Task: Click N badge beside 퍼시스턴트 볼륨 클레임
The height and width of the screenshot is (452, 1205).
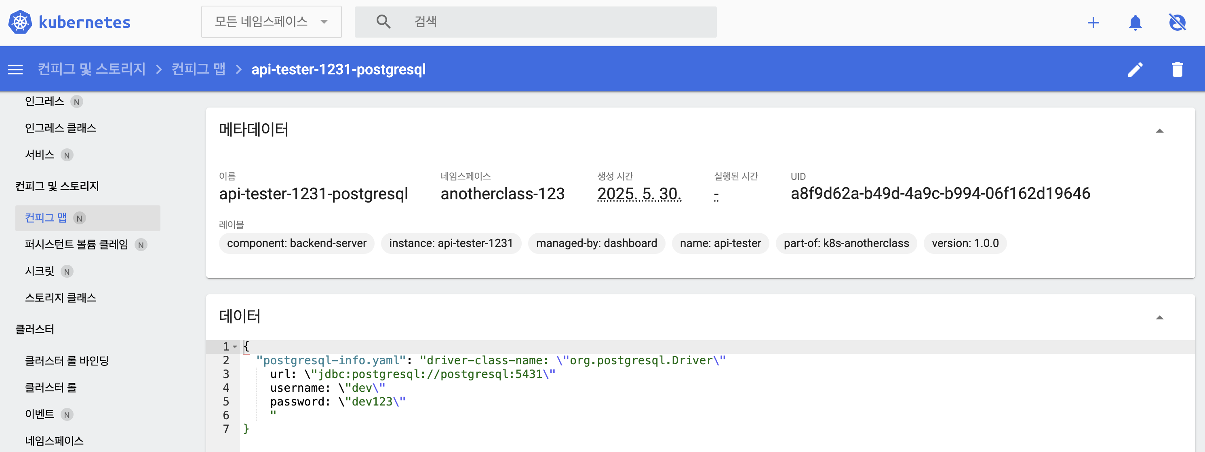Action: (141, 245)
